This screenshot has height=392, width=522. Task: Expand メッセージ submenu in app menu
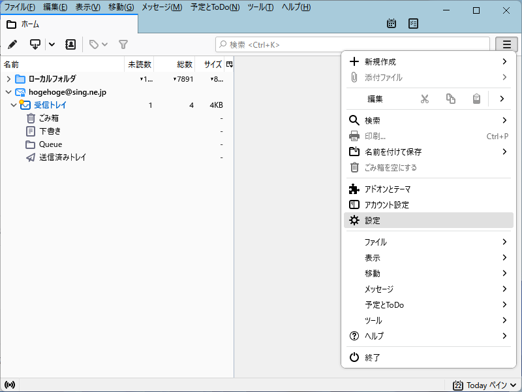429,289
